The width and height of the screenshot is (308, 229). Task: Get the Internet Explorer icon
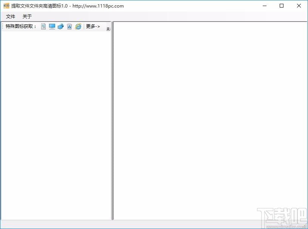tap(78, 26)
